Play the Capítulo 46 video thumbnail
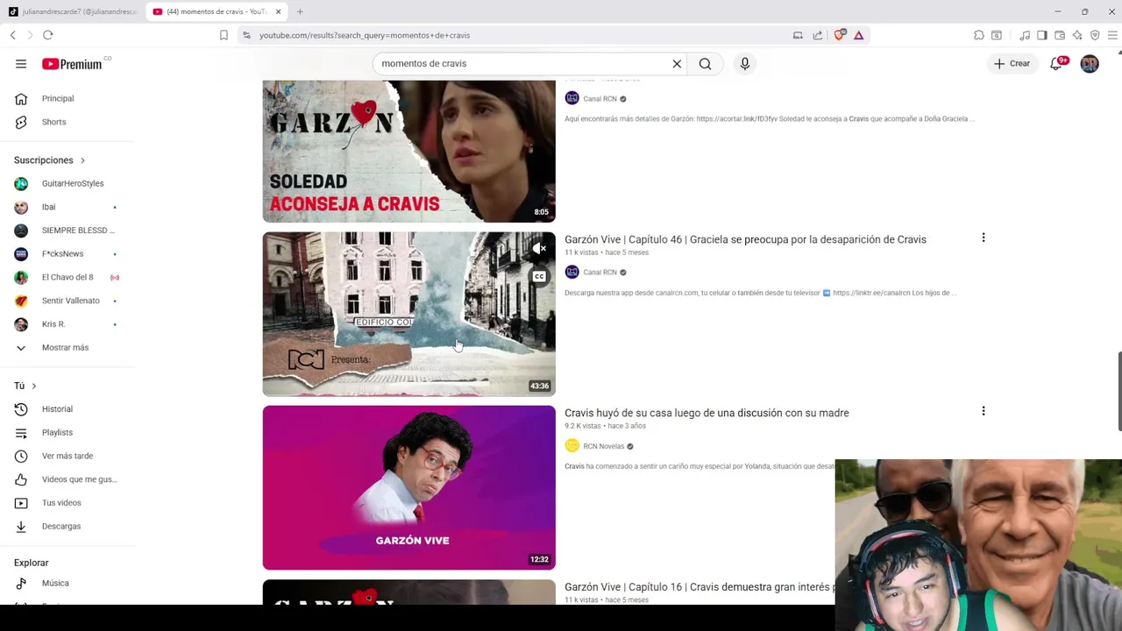 click(x=408, y=315)
